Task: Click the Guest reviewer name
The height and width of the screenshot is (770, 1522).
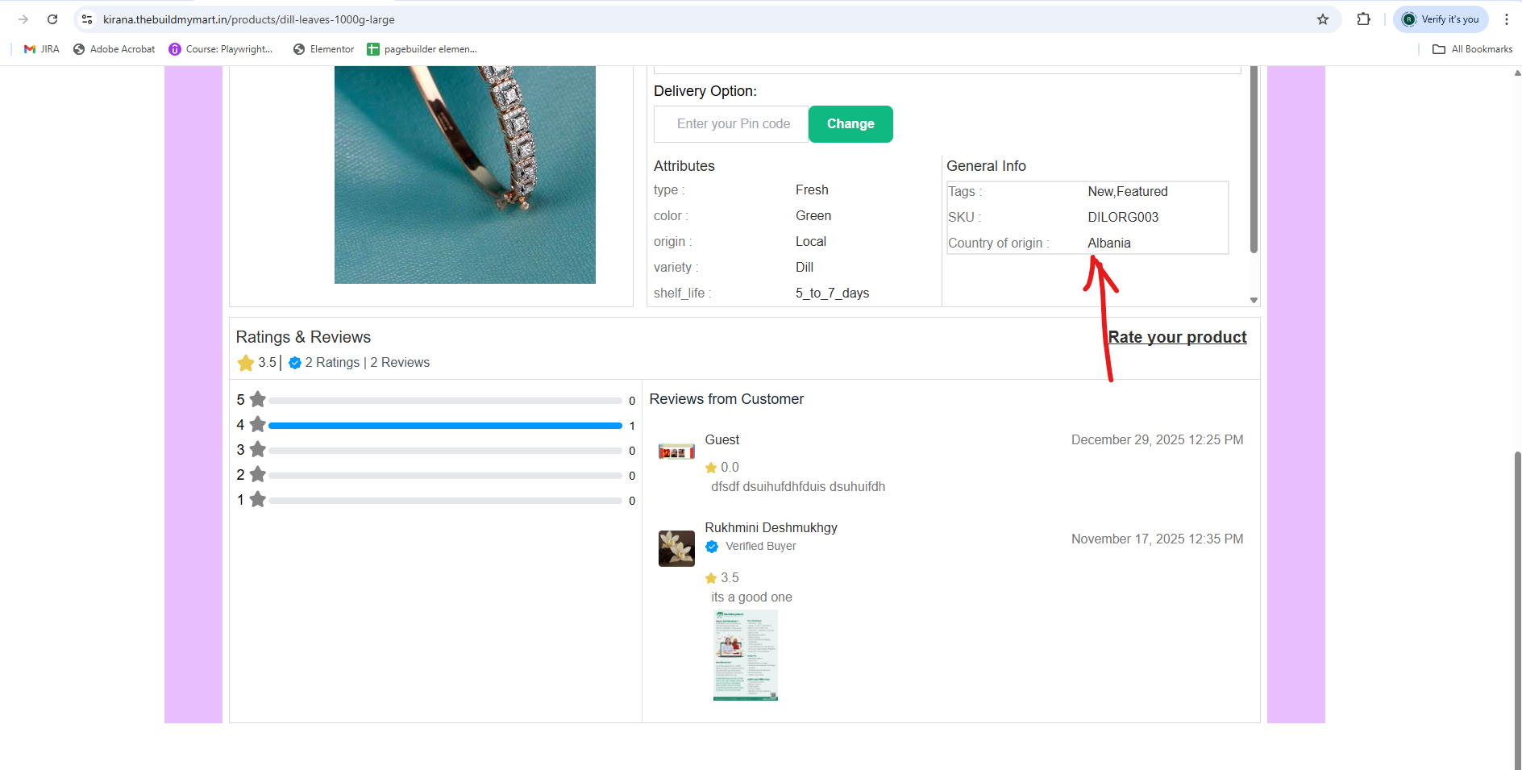Action: tap(722, 440)
